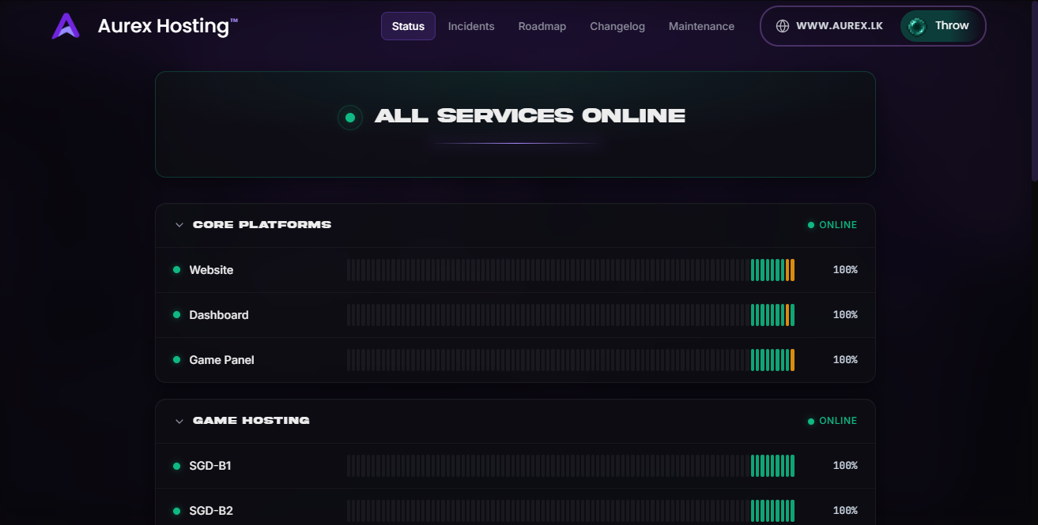Click the Game Hosting ONLINE status label
This screenshot has width=1038, height=525.
832,421
